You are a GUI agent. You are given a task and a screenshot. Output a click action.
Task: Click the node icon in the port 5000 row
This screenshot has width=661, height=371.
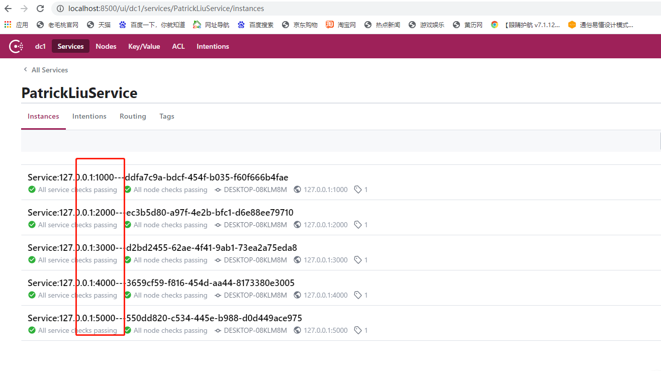click(218, 330)
